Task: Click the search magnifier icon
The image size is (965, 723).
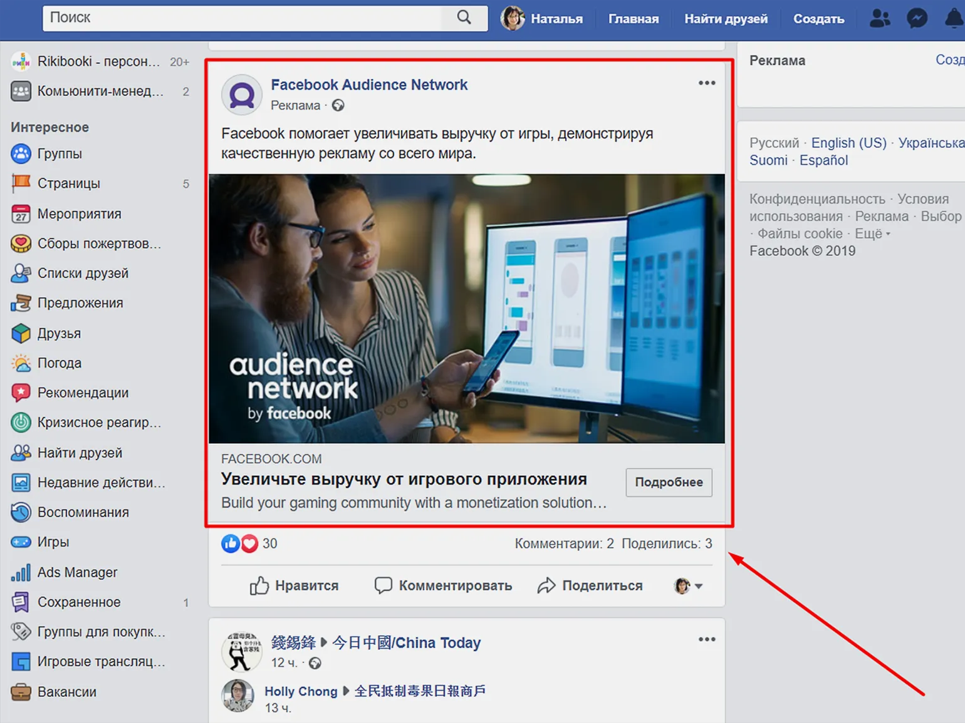Action: 464,18
